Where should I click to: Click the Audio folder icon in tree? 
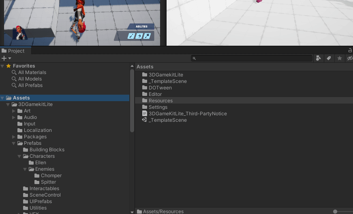(20, 117)
